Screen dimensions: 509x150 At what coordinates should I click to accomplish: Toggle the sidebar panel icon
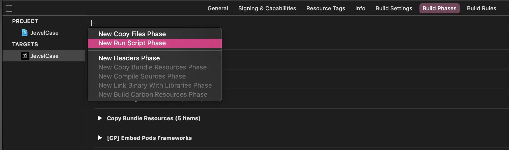(x=9, y=8)
